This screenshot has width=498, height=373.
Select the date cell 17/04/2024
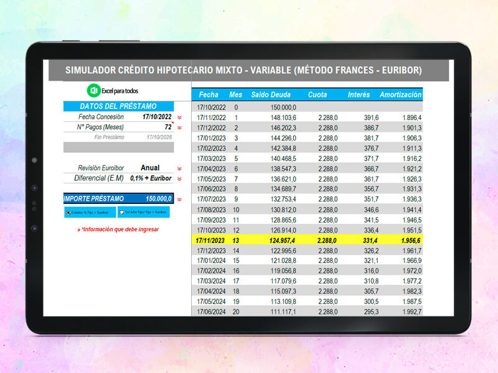(x=211, y=291)
